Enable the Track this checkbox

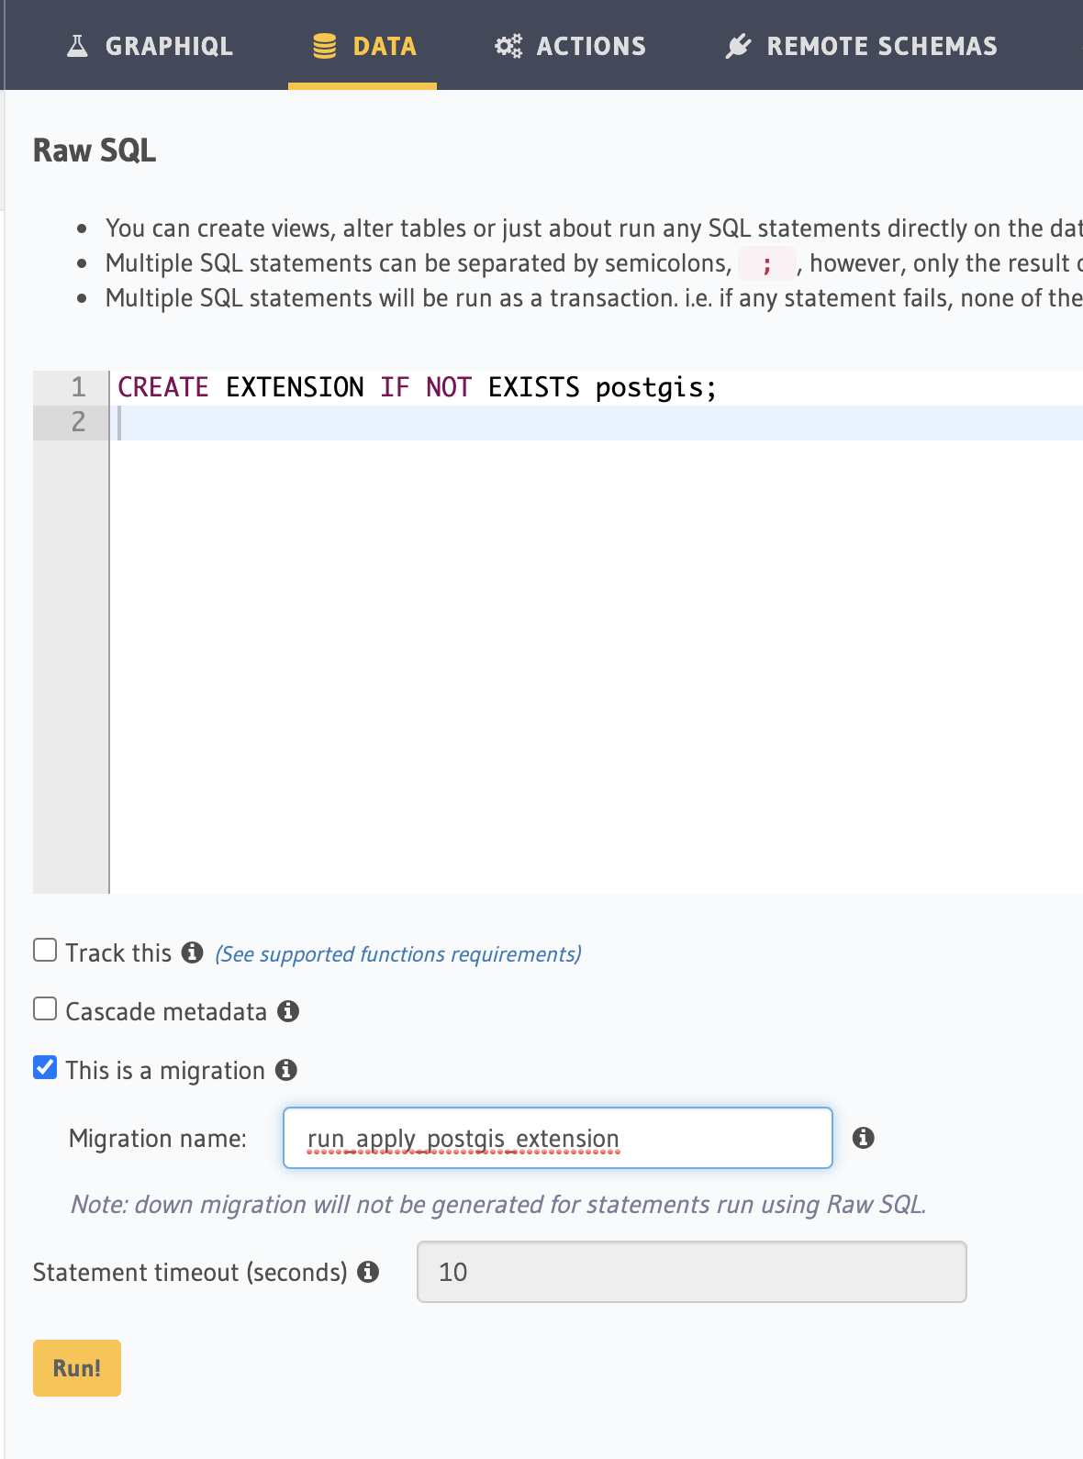point(45,951)
